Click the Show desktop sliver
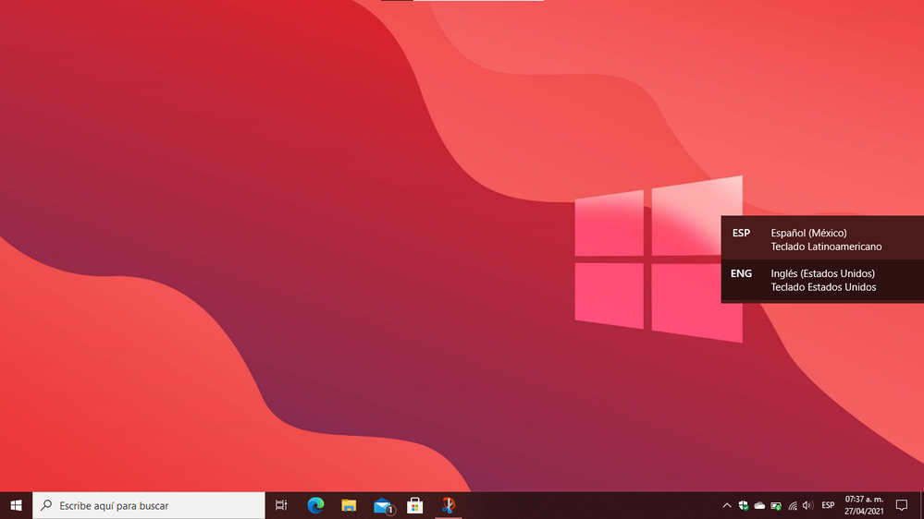The image size is (924, 519). (x=921, y=505)
